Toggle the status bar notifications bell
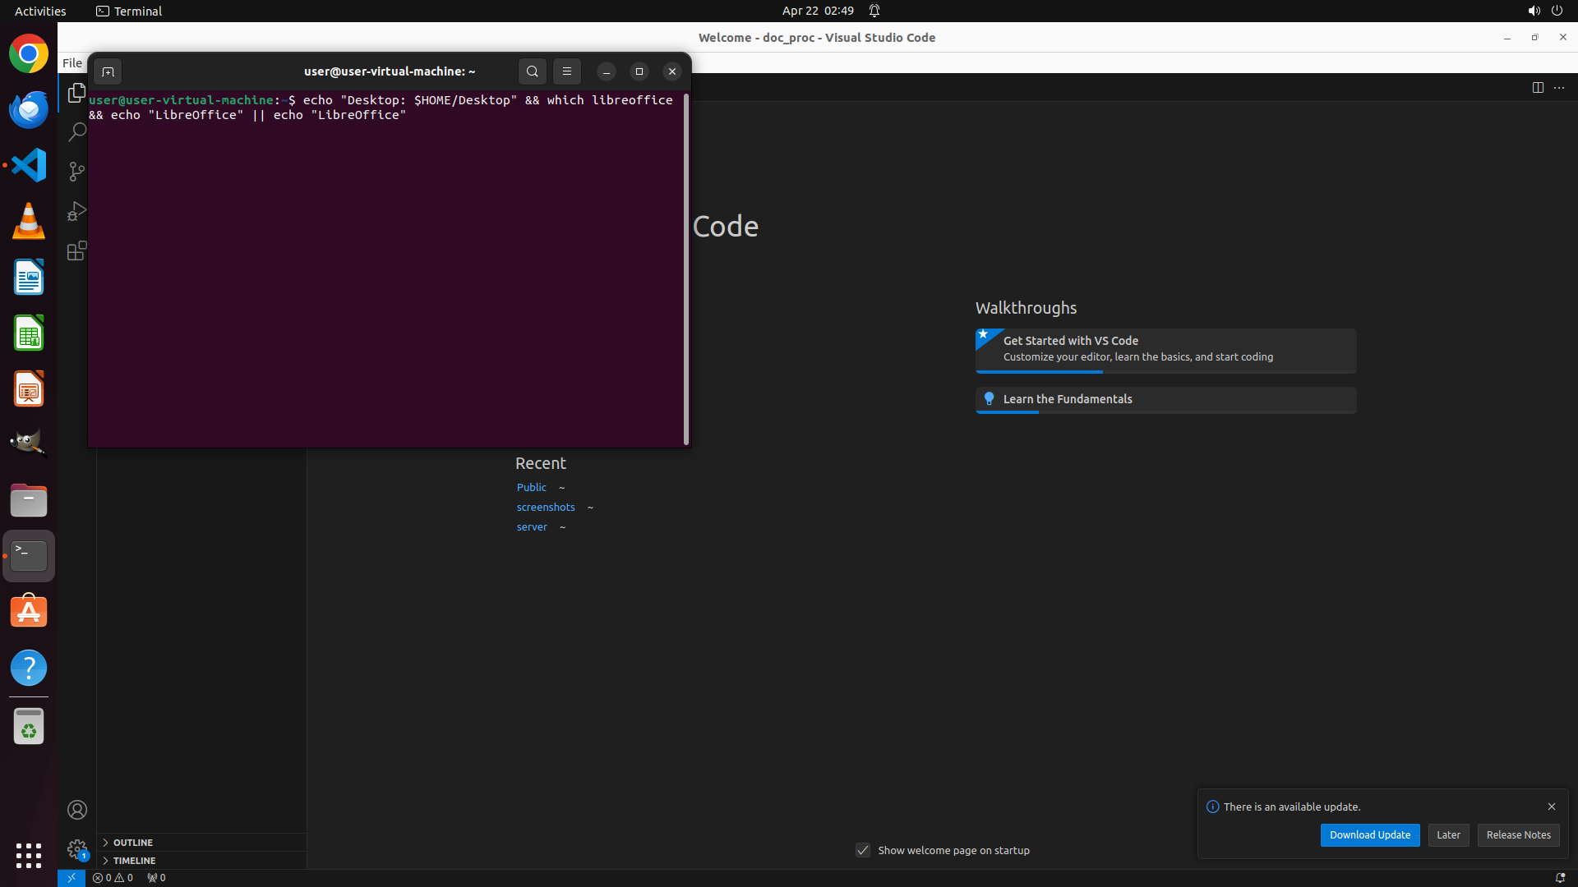 [x=1559, y=877]
